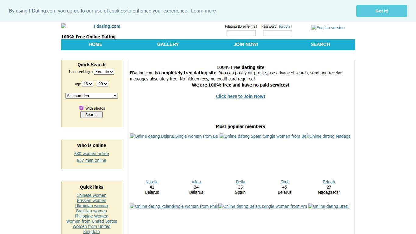This screenshot has width=416, height=234.
Task: Follow the Click here to Join Now! link
Action: pos(240,96)
